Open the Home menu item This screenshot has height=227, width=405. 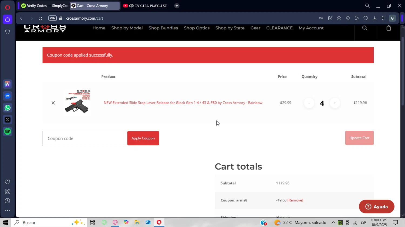[x=99, y=28]
